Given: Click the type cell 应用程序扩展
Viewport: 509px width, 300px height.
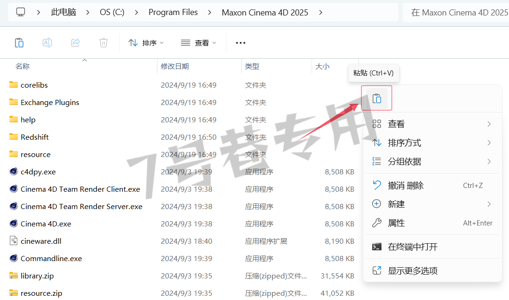Looking at the screenshot, I should pos(266,241).
